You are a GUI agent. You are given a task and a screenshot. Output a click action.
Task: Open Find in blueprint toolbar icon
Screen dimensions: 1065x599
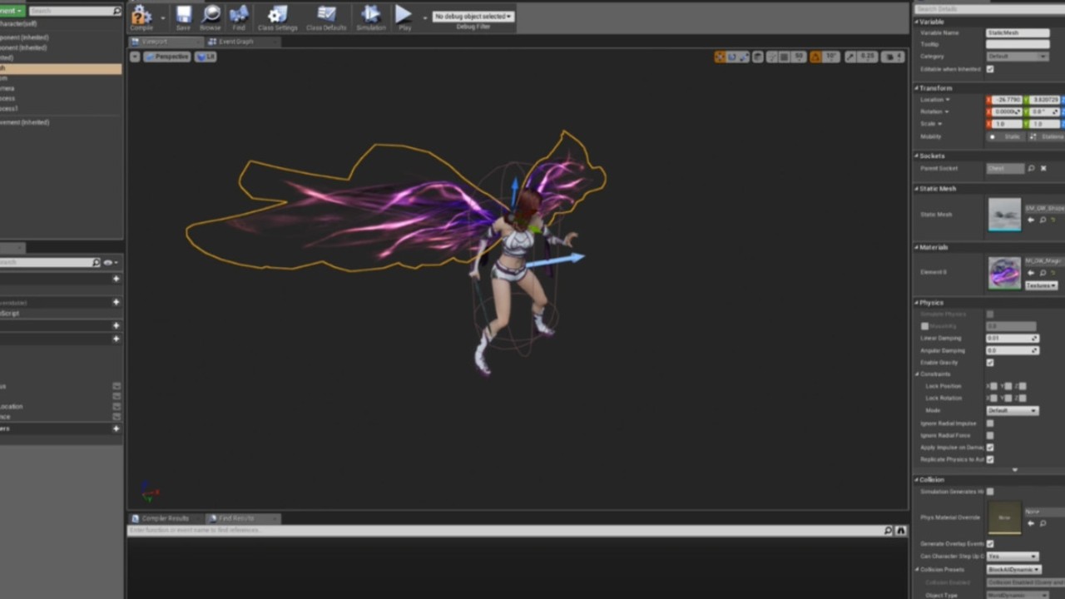pos(239,17)
